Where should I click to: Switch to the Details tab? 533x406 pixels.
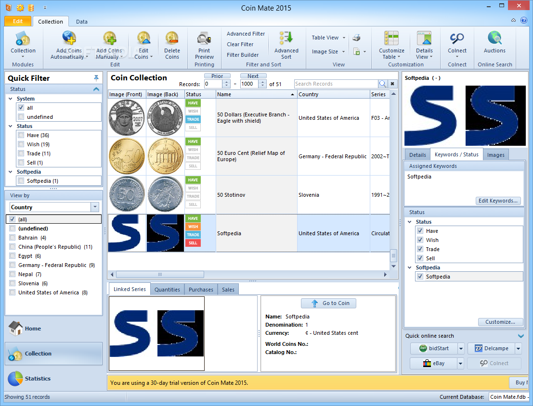point(417,154)
